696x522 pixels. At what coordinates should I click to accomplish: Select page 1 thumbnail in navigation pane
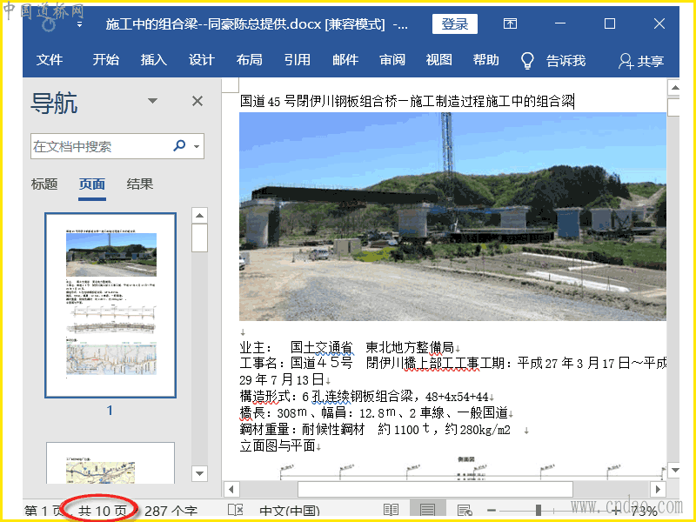point(110,305)
